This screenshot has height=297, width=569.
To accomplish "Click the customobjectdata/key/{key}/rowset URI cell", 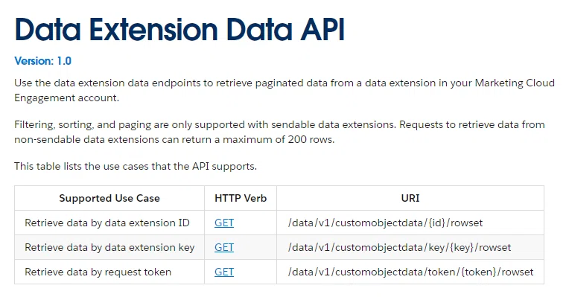I will 410,247.
